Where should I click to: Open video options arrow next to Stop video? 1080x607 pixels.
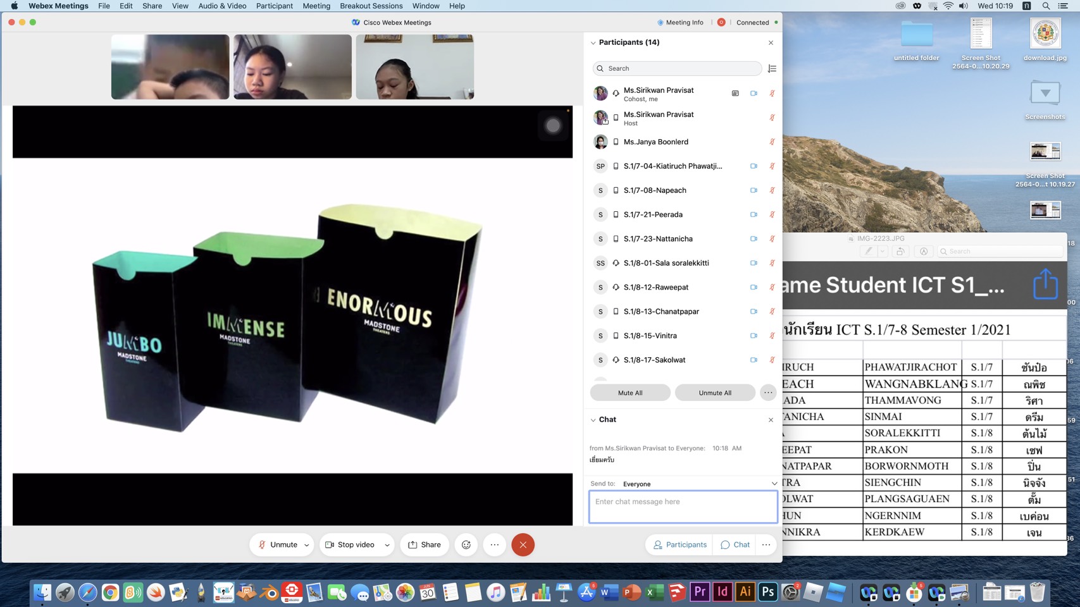pyautogui.click(x=387, y=545)
